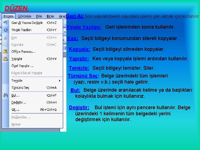Click the Kopyala: heading link
Screen dimensions: 200x150
(79, 49)
